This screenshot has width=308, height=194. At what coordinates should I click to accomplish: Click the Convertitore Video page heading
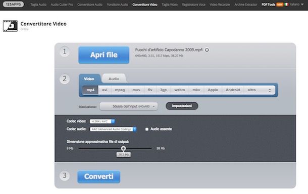43,24
